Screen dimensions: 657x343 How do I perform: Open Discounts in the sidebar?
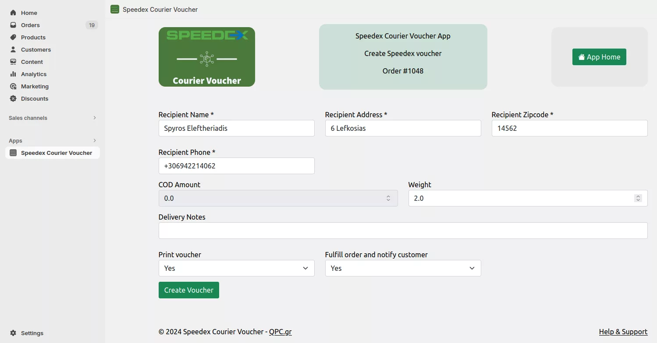coord(35,98)
